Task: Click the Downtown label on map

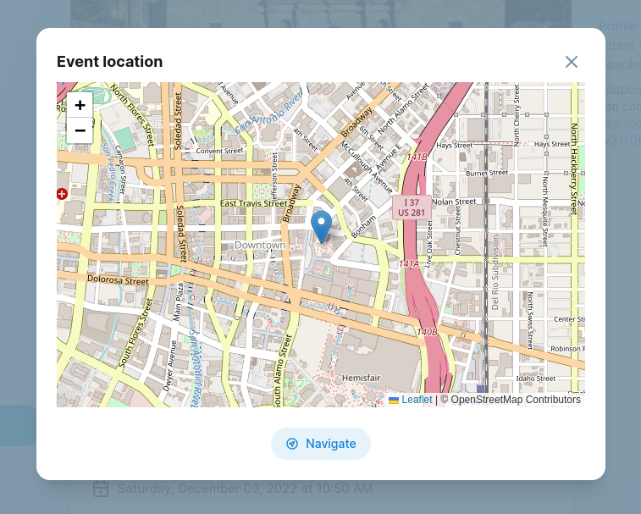Action: pos(260,245)
